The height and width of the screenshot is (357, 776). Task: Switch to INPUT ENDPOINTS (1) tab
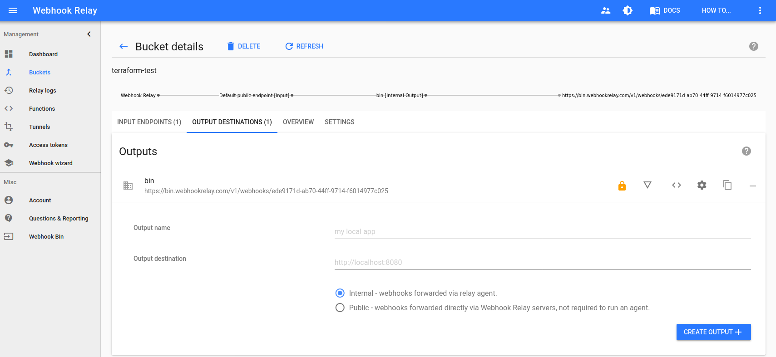[149, 122]
